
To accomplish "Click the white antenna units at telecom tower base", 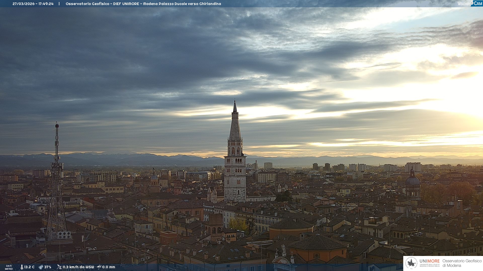I will (x=64, y=235).
